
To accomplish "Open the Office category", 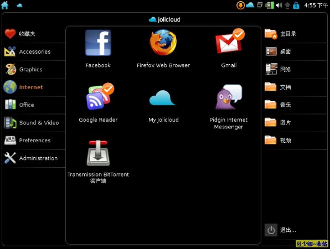I will point(34,105).
